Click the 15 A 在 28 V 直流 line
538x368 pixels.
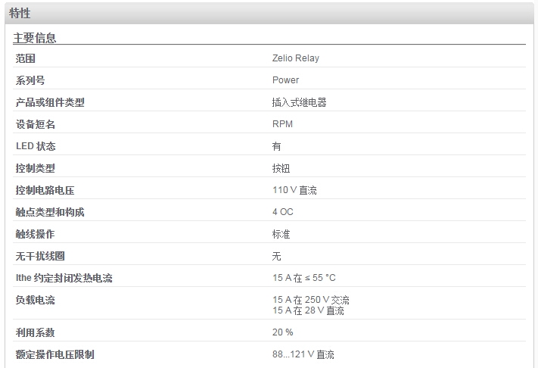[308, 310]
